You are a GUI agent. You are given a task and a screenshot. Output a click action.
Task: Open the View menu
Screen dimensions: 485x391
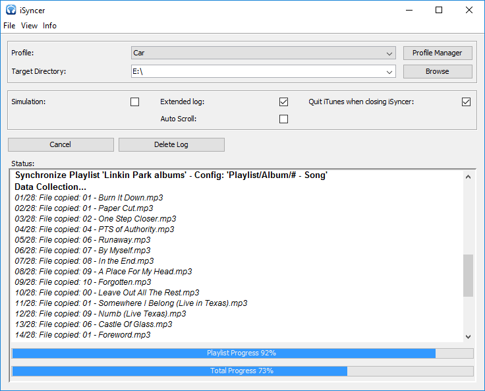(29, 26)
